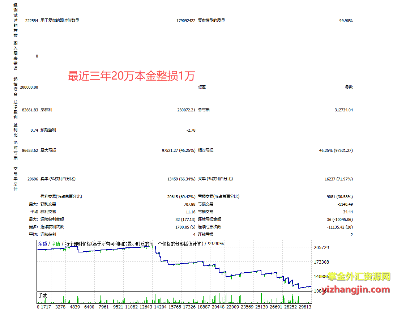This screenshot has width=397, height=311.
Task: Click the 买单 value 16237 (71.97%)
Action: (339, 179)
